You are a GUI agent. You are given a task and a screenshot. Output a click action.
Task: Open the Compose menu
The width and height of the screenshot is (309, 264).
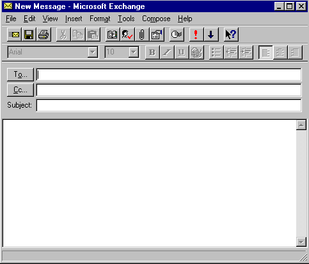point(156,19)
